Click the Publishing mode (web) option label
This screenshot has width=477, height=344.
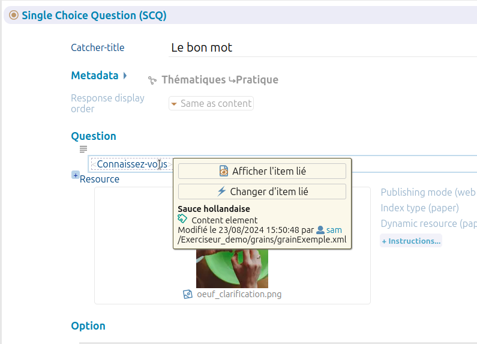[x=428, y=192]
